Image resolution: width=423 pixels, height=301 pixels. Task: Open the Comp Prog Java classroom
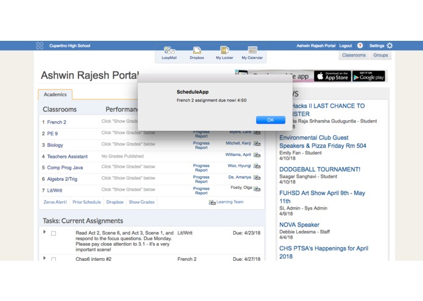pos(65,168)
